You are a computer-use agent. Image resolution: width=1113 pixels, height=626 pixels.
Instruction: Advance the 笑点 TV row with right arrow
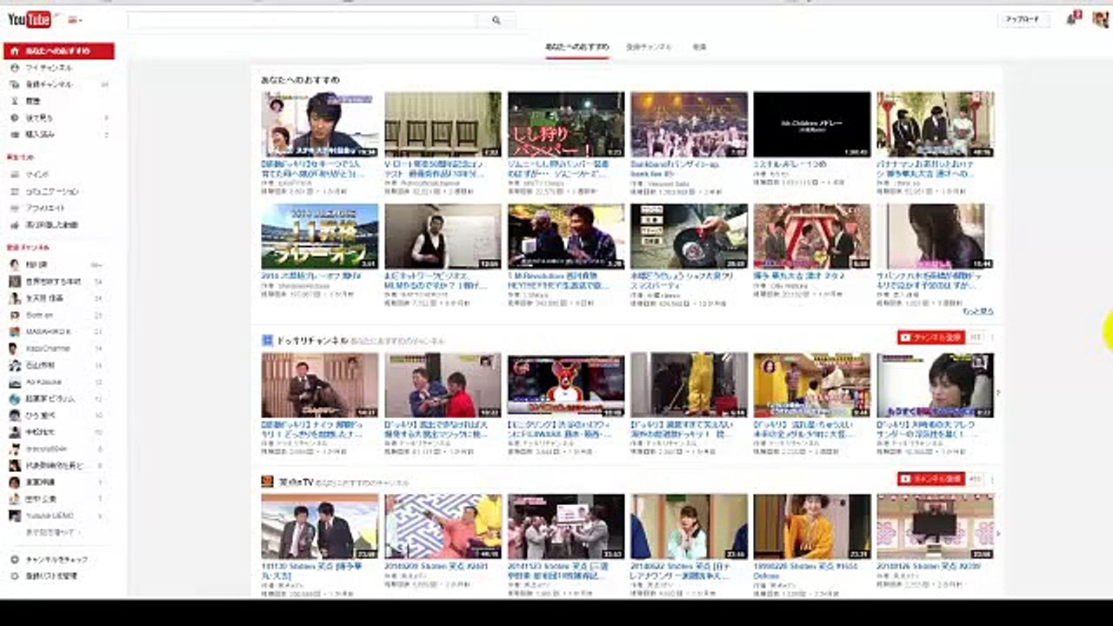coord(998,533)
